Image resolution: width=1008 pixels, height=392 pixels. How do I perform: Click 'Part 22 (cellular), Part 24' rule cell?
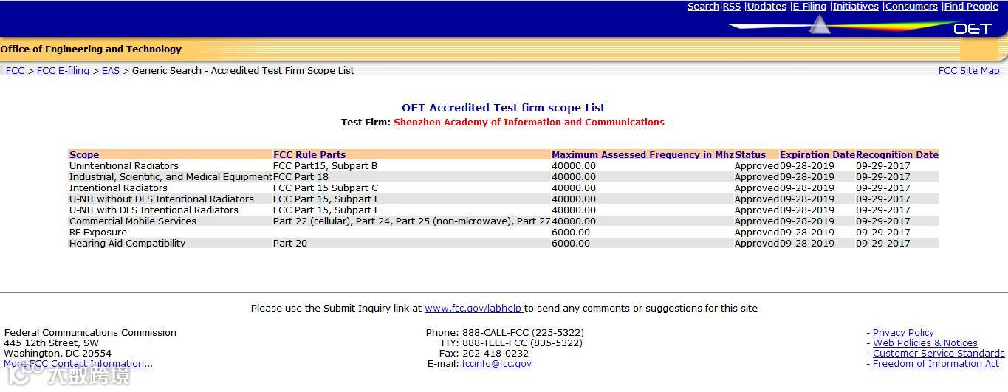412,221
